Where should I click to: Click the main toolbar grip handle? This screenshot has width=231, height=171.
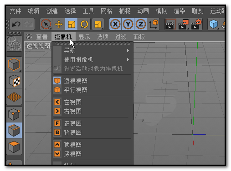[7, 24]
